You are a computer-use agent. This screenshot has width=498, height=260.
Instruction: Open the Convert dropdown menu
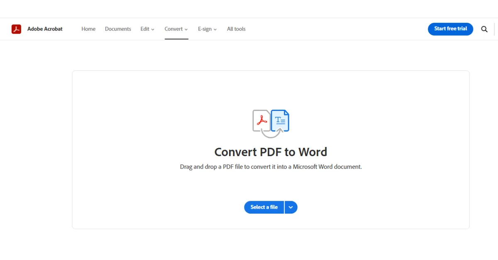[x=176, y=29]
